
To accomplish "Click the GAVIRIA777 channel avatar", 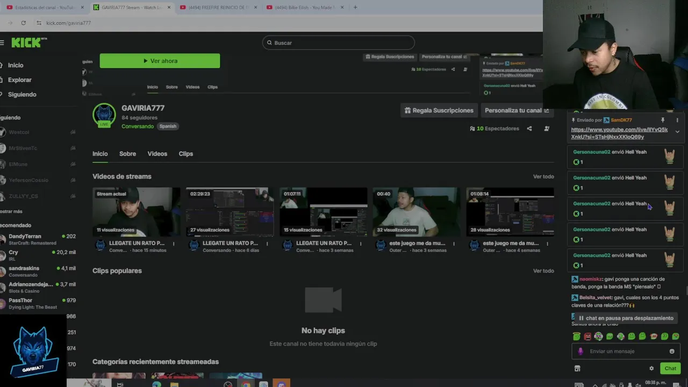I will [x=104, y=115].
